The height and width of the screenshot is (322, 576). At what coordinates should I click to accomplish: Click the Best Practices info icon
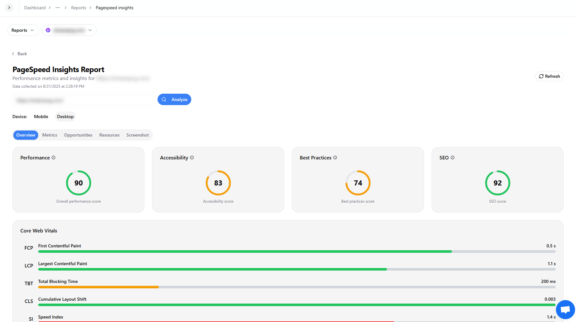pyautogui.click(x=335, y=158)
